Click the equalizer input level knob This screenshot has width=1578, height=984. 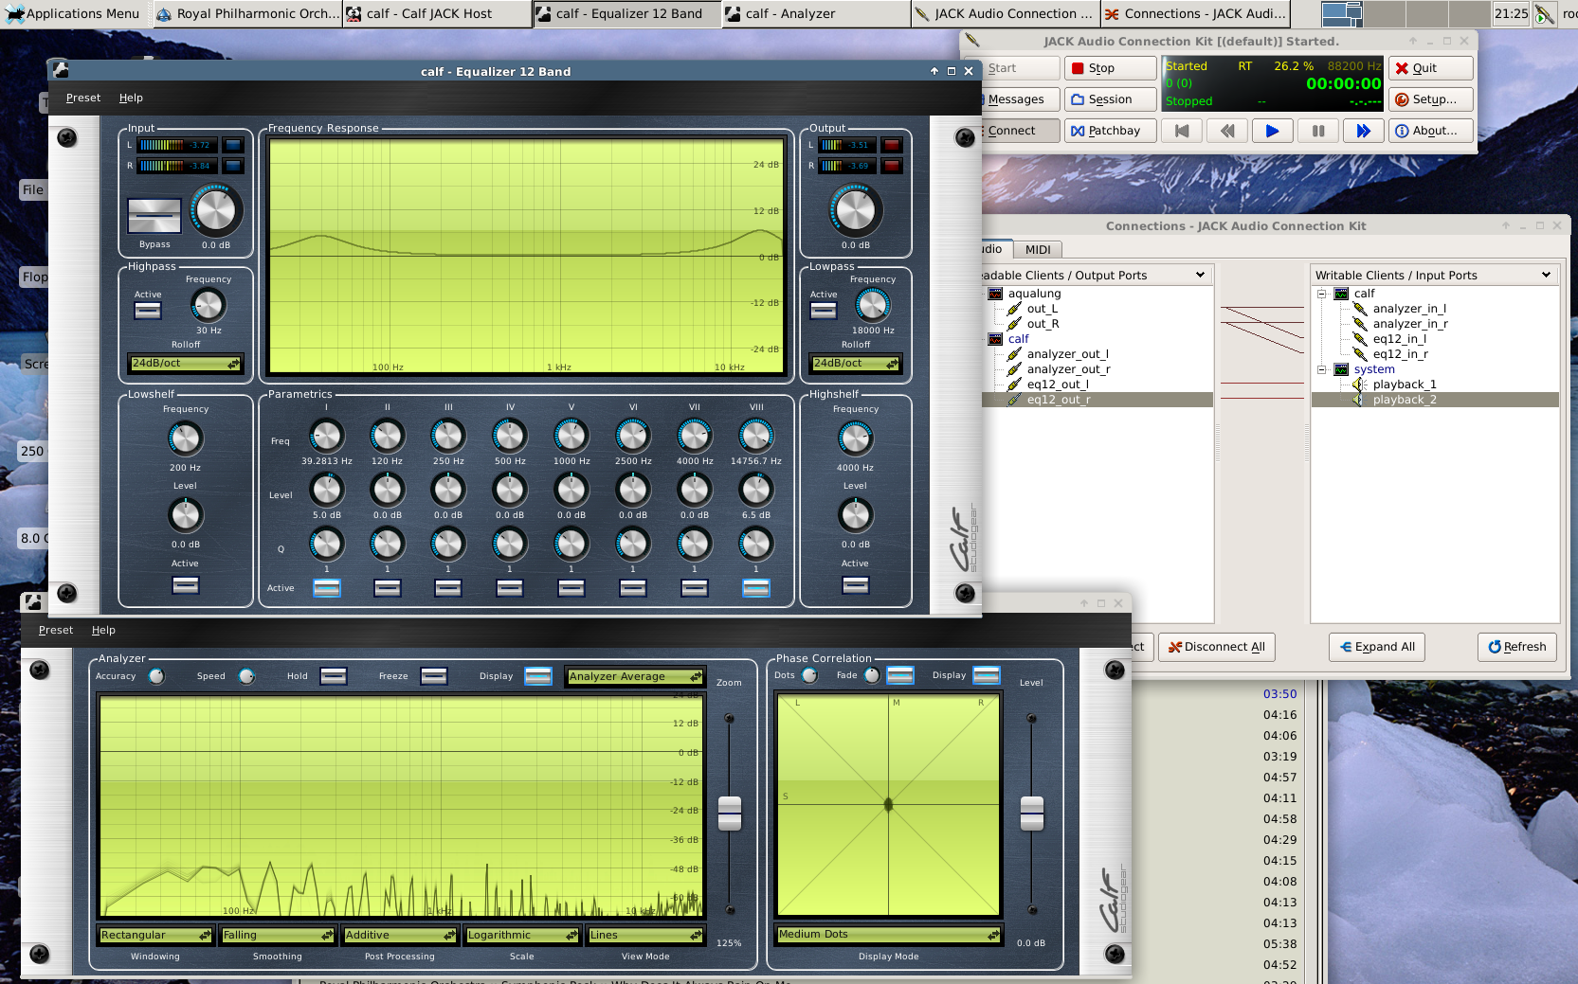click(x=216, y=210)
